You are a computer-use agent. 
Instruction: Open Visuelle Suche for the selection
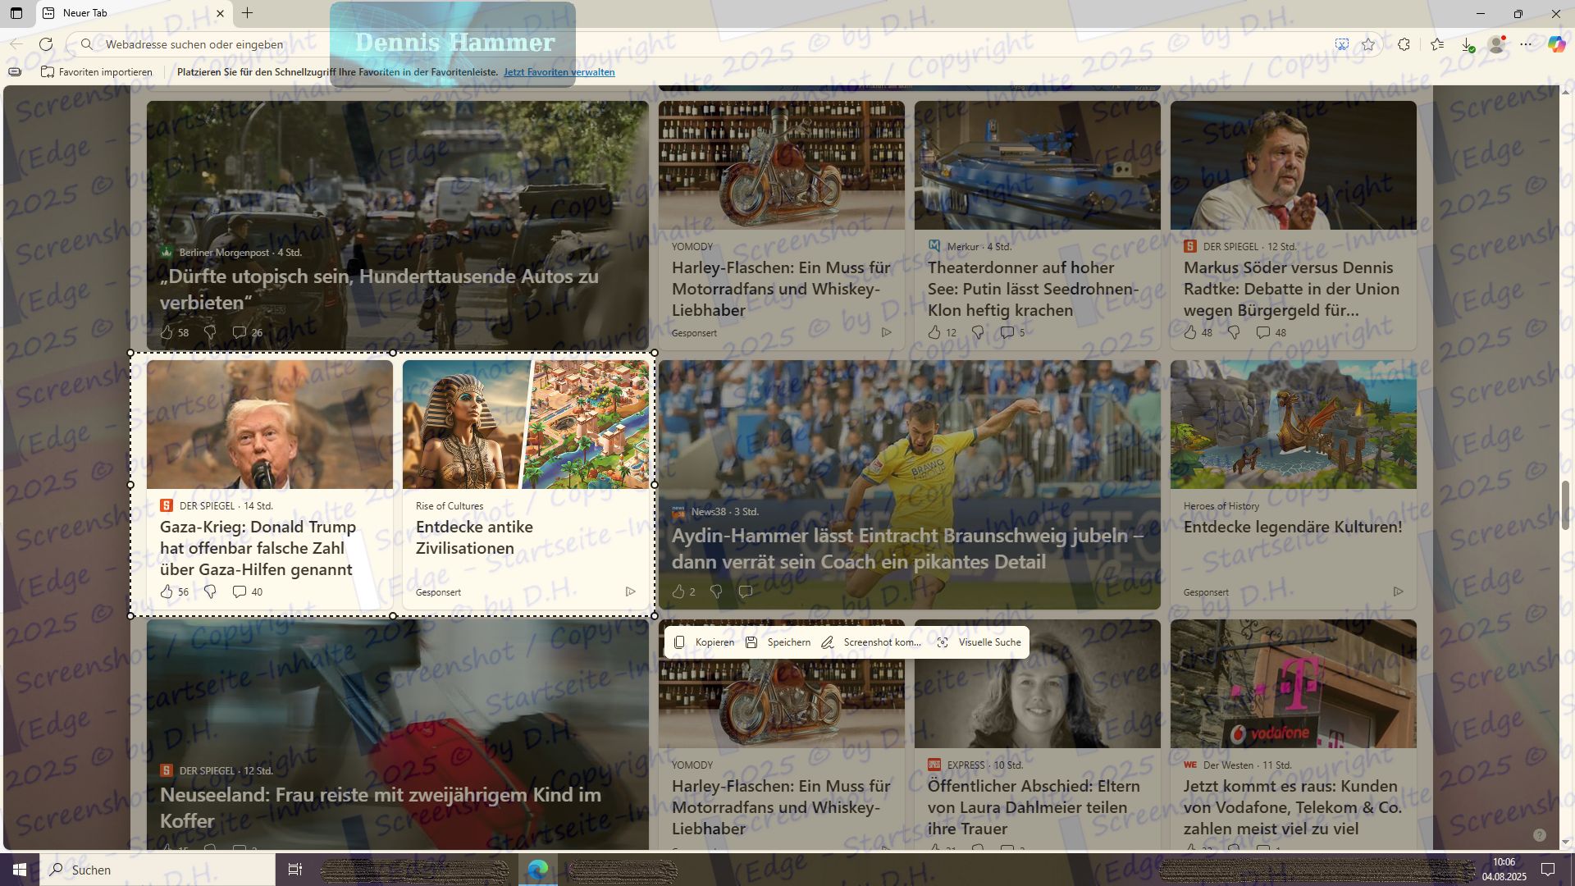tap(979, 642)
